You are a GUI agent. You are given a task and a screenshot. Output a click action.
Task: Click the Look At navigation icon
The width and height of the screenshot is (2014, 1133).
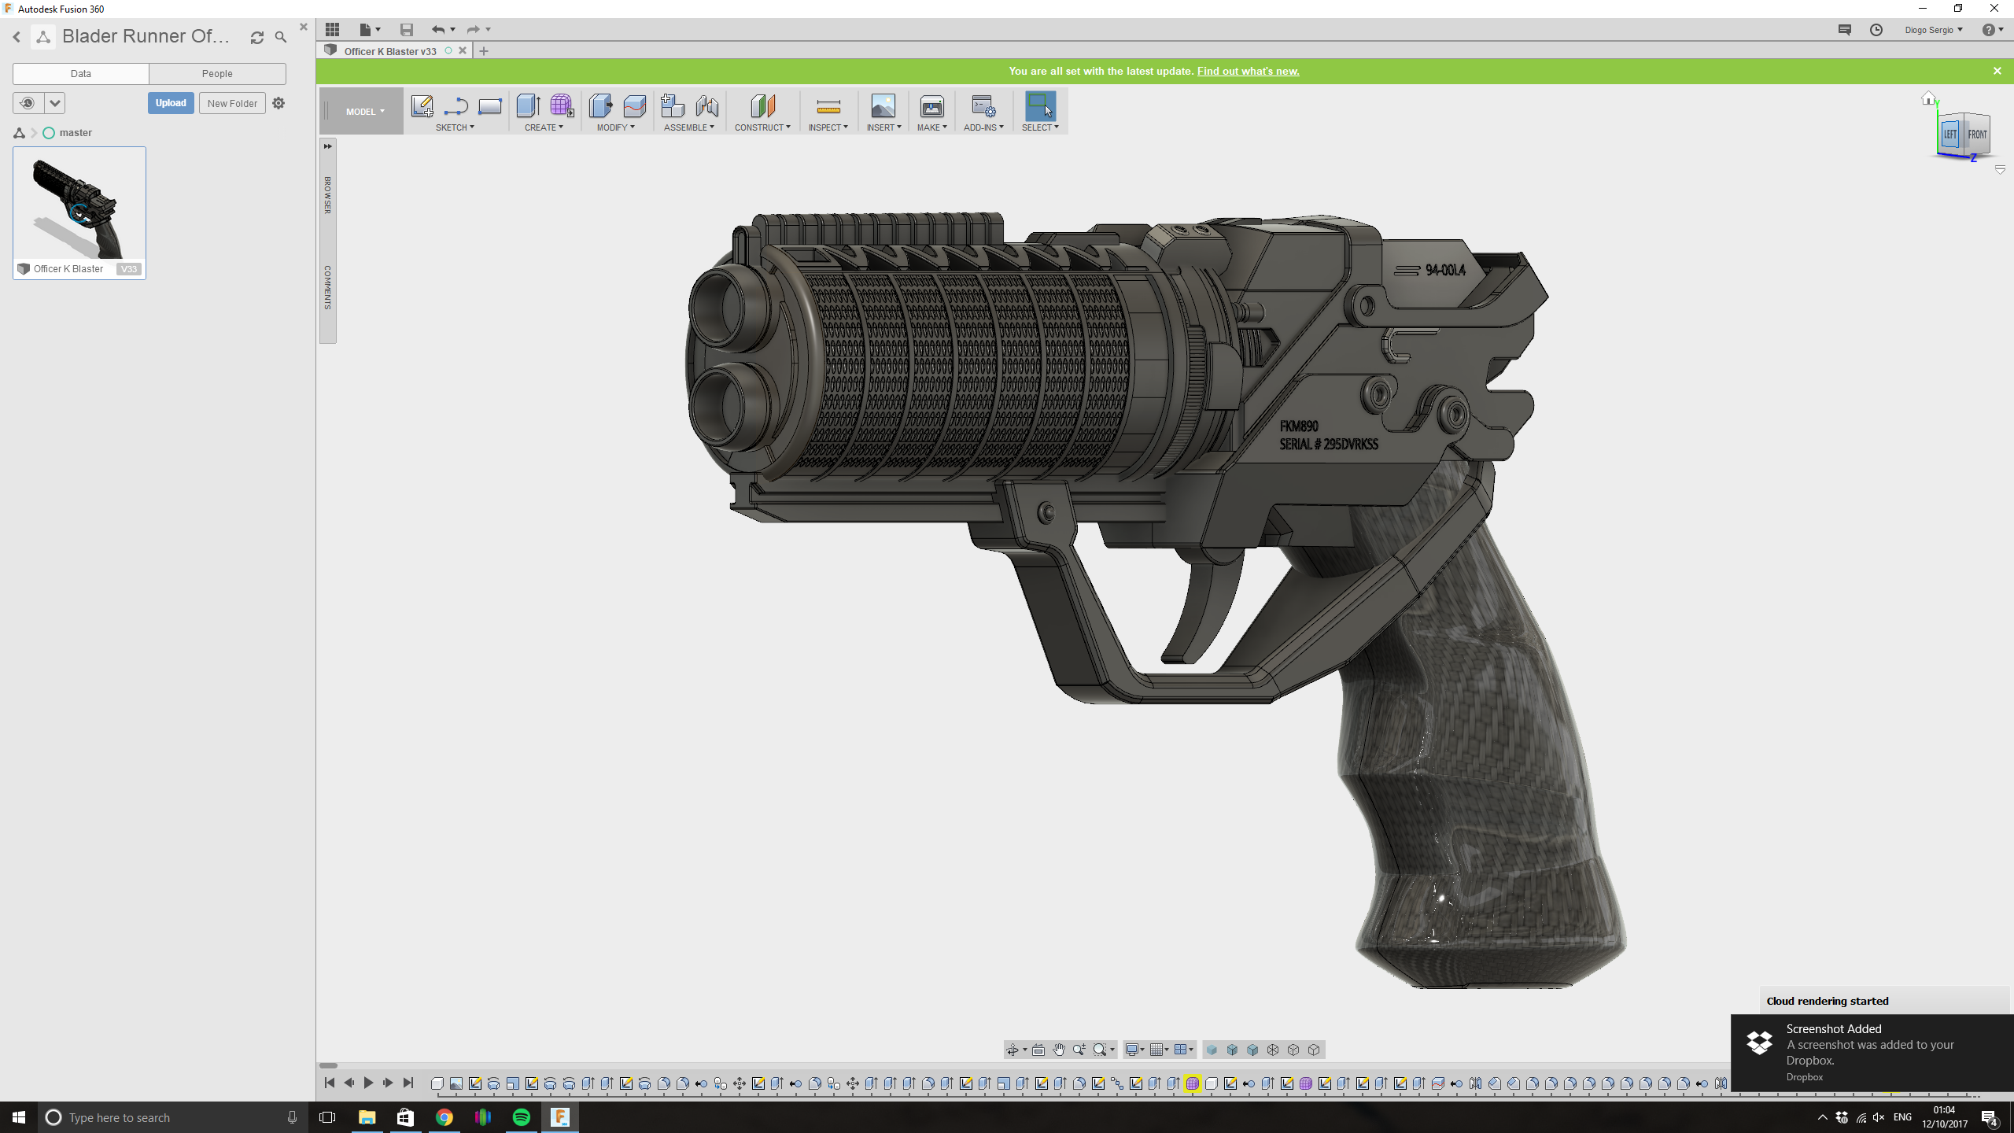(1038, 1050)
